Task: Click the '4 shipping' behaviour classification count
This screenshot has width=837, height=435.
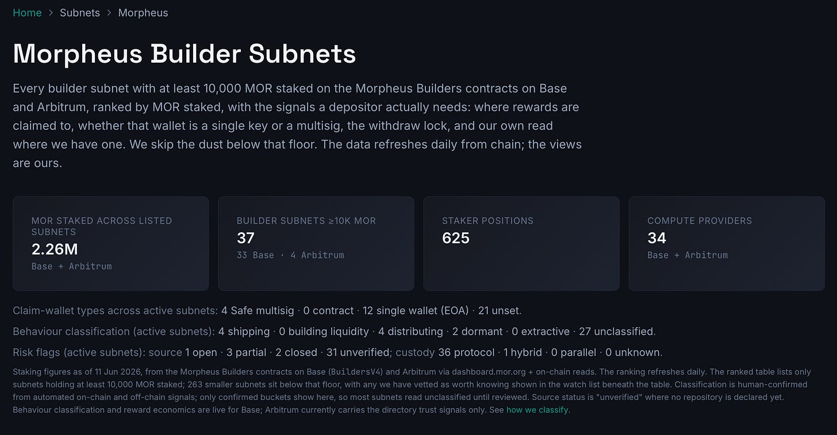Action: [244, 332]
